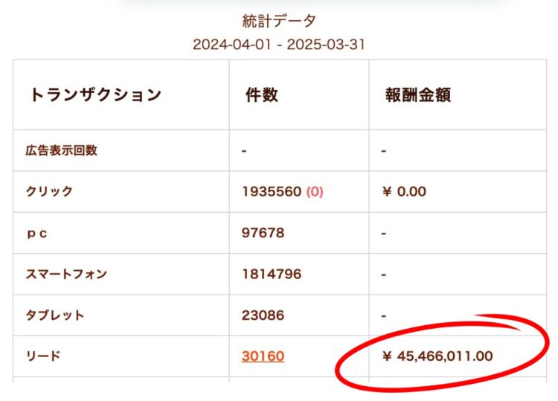Select the date range 2024-04-01 - 2025-03-31
The width and height of the screenshot is (558, 401).
coord(279,44)
